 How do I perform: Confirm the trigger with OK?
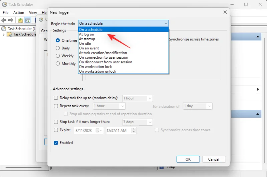188,159
